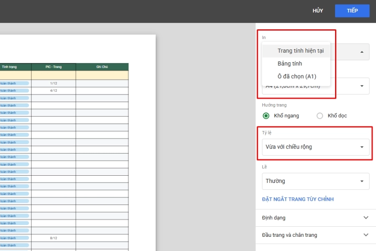
Task: Click the cell with value 8/12
Action: pyautogui.click(x=53, y=238)
